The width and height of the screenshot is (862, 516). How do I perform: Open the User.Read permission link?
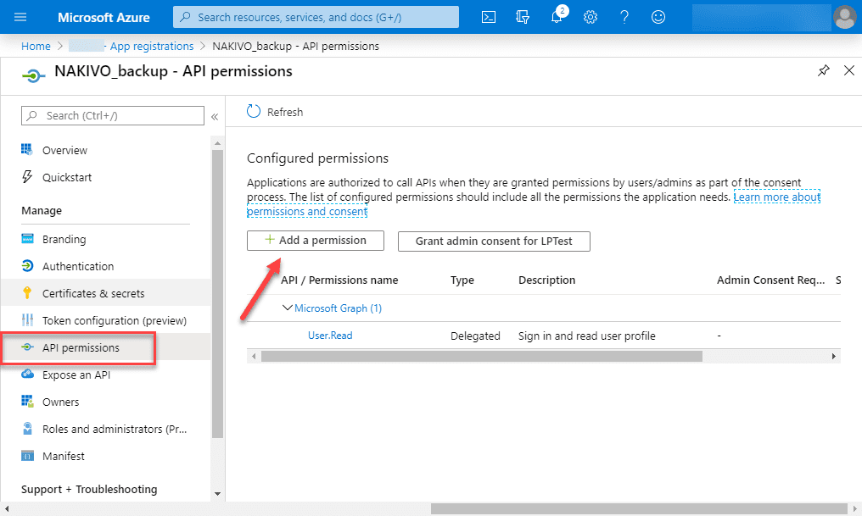point(330,336)
